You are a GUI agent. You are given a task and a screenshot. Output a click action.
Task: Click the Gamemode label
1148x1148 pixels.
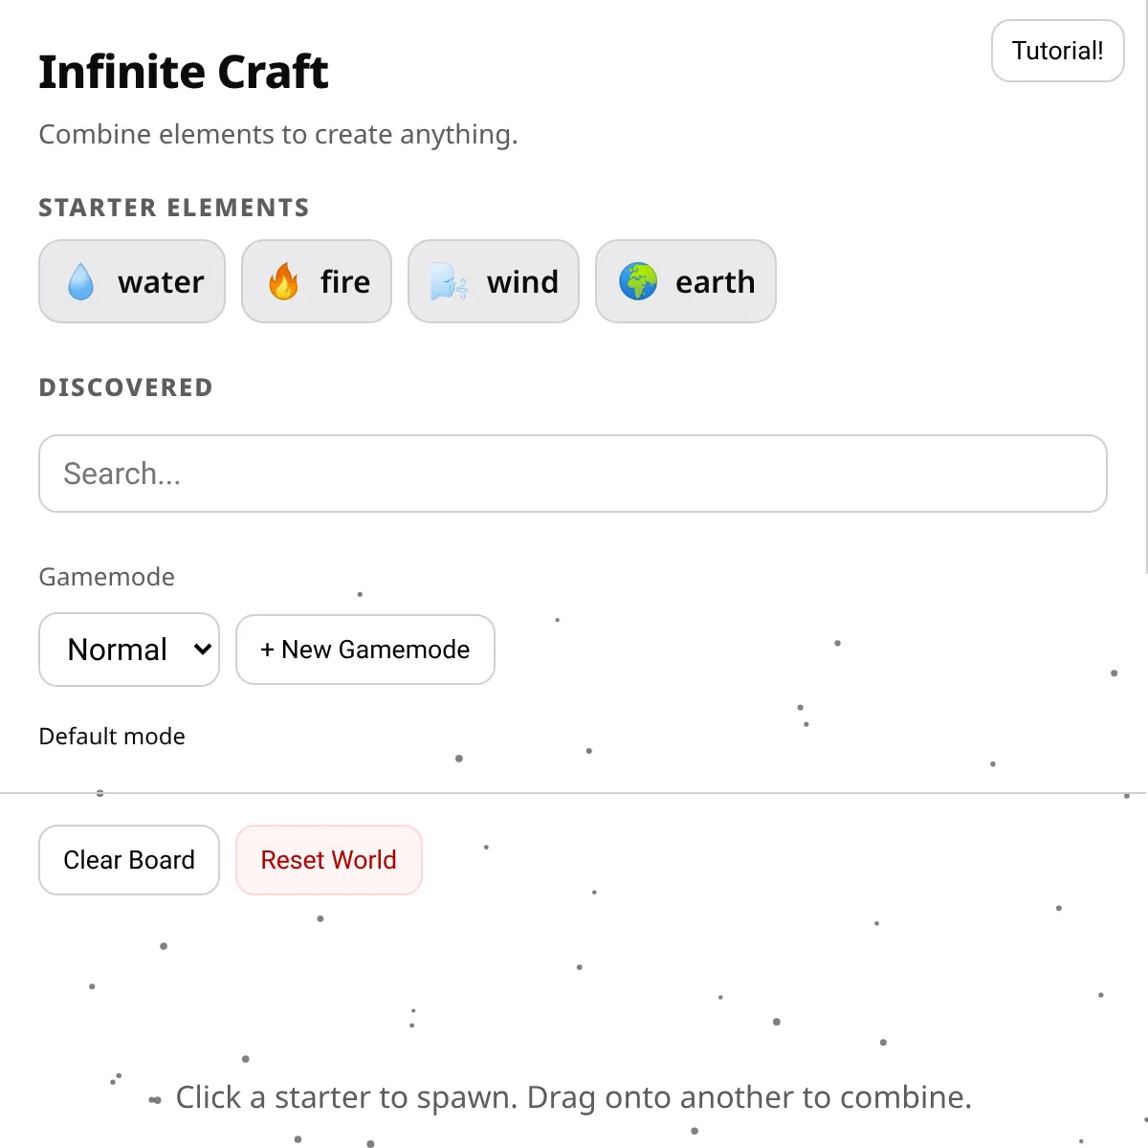click(106, 577)
